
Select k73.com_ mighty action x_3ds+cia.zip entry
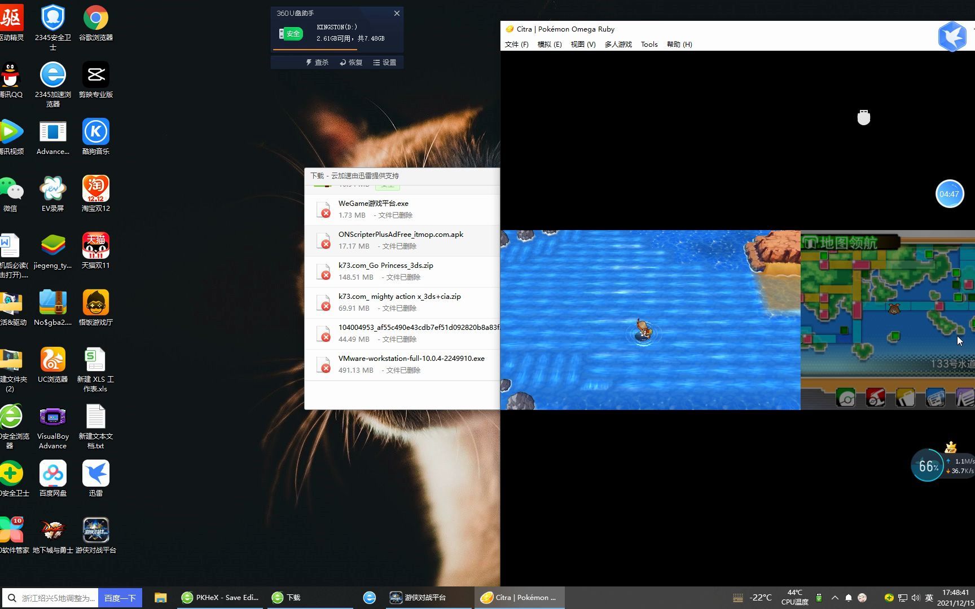coord(402,302)
